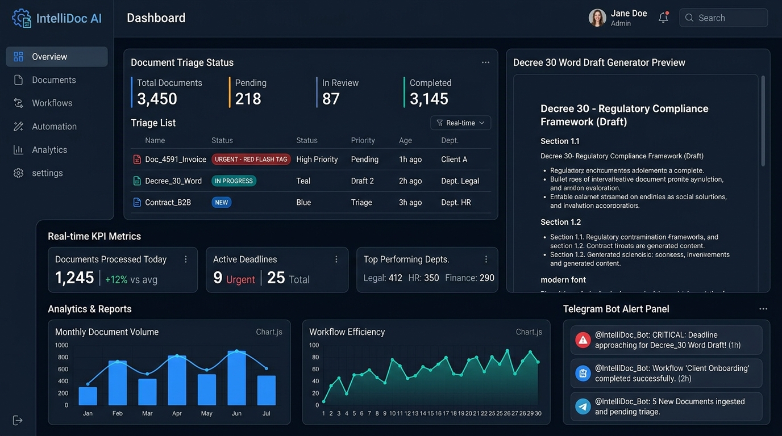Open Document Triage Status options menu
The height and width of the screenshot is (436, 782).
485,62
